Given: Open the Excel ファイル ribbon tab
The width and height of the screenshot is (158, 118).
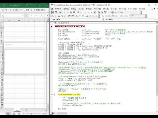Looking at the screenshot, I should (5, 10).
